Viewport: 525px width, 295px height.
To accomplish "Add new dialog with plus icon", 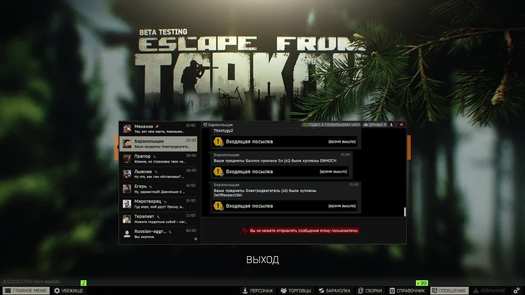I will click(x=196, y=239).
